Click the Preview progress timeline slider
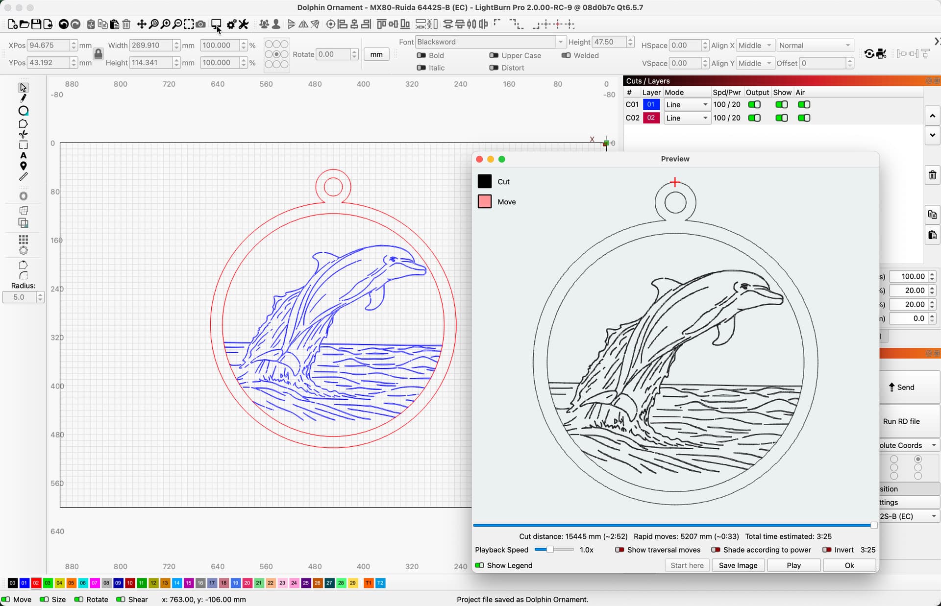941x606 pixels. click(675, 525)
